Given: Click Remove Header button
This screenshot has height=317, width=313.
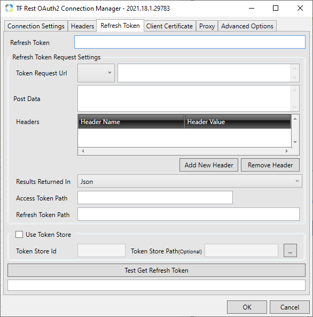Looking at the screenshot, I should point(270,165).
